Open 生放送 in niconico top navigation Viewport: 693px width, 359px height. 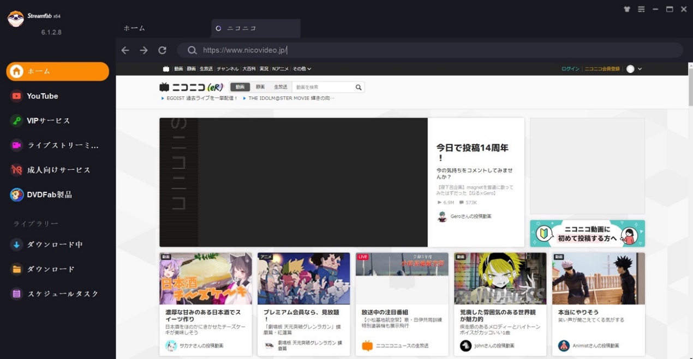point(206,69)
